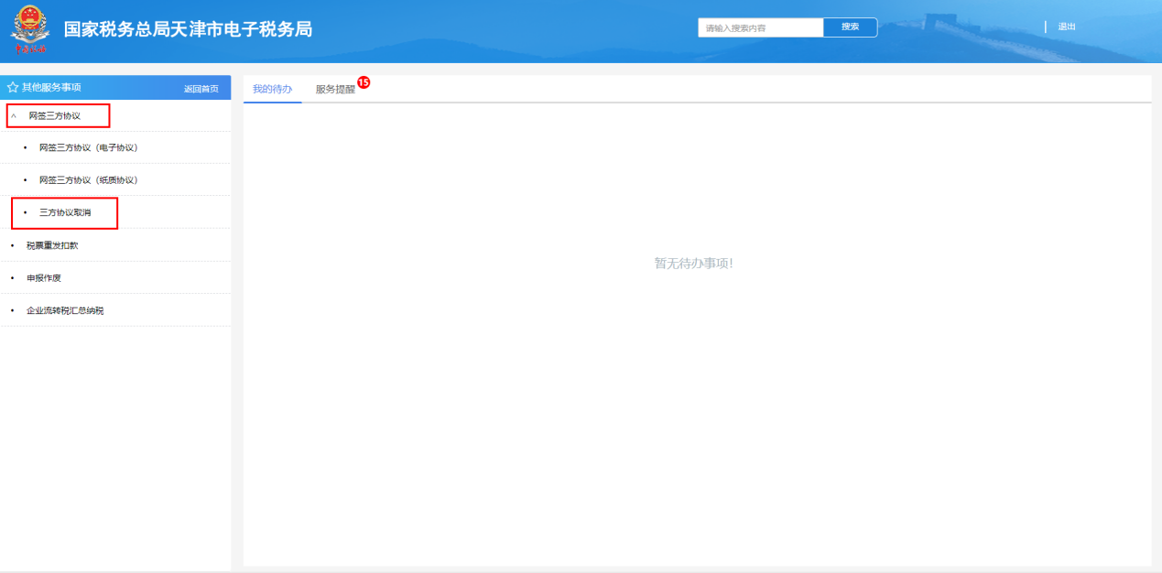This screenshot has height=573, width=1162.
Task: Open 网签三方协议（电子协议）
Action: tap(88, 147)
